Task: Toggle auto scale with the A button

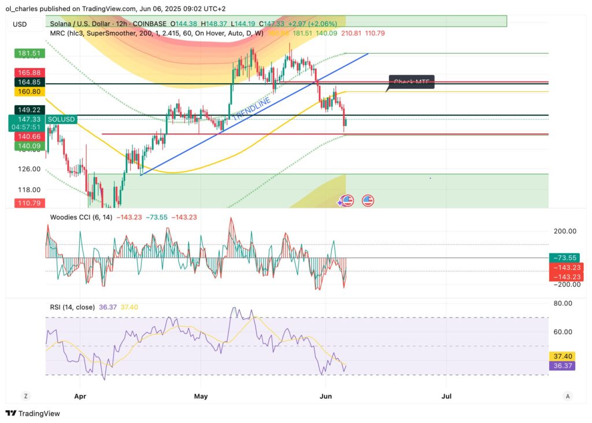Action: click(568, 396)
